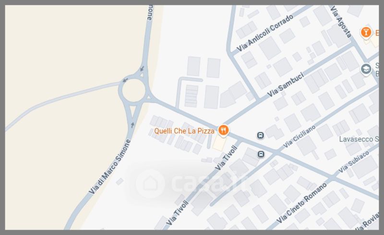The width and height of the screenshot is (384, 235).
Task: Select the upper bus stop icon
Action: point(260,135)
